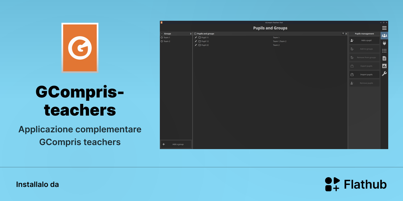The image size is (403, 201).
Task: Collapse the Groups panel with the minus button
Action: pyautogui.click(x=162, y=33)
